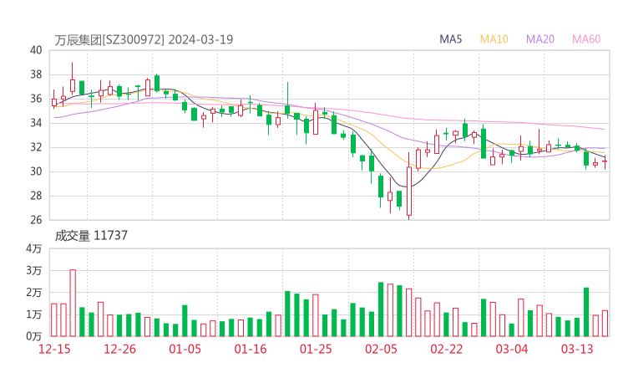618x368 pixels.
Task: Click the price axis value 28
Action: tap(36, 196)
